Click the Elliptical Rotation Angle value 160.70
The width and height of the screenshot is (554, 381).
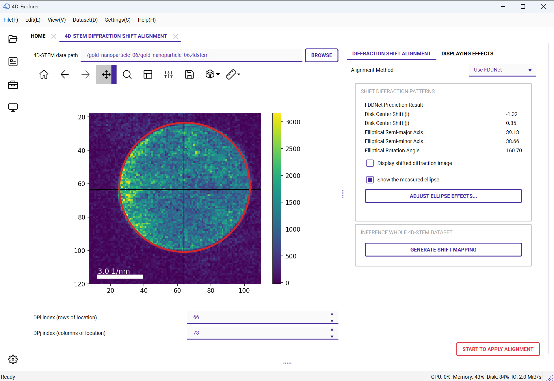[514, 151]
